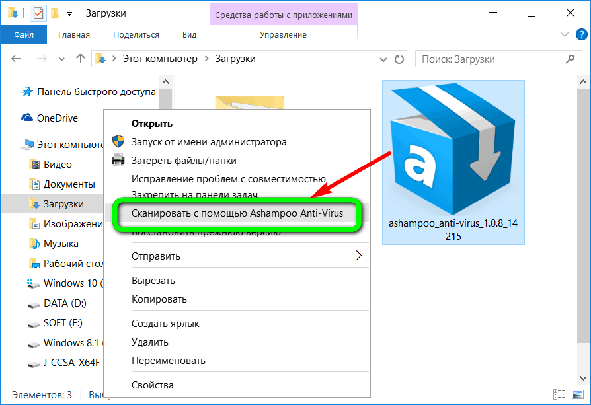Viewport: 591px width, 405px height.
Task: Click the navigation pane scroll up arrow
Action: point(165,82)
